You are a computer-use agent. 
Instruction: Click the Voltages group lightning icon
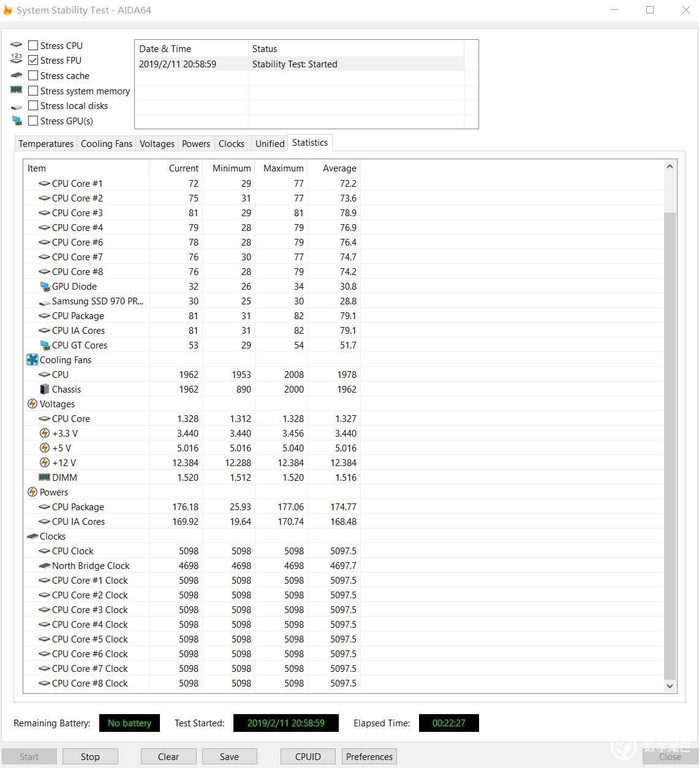click(x=32, y=404)
